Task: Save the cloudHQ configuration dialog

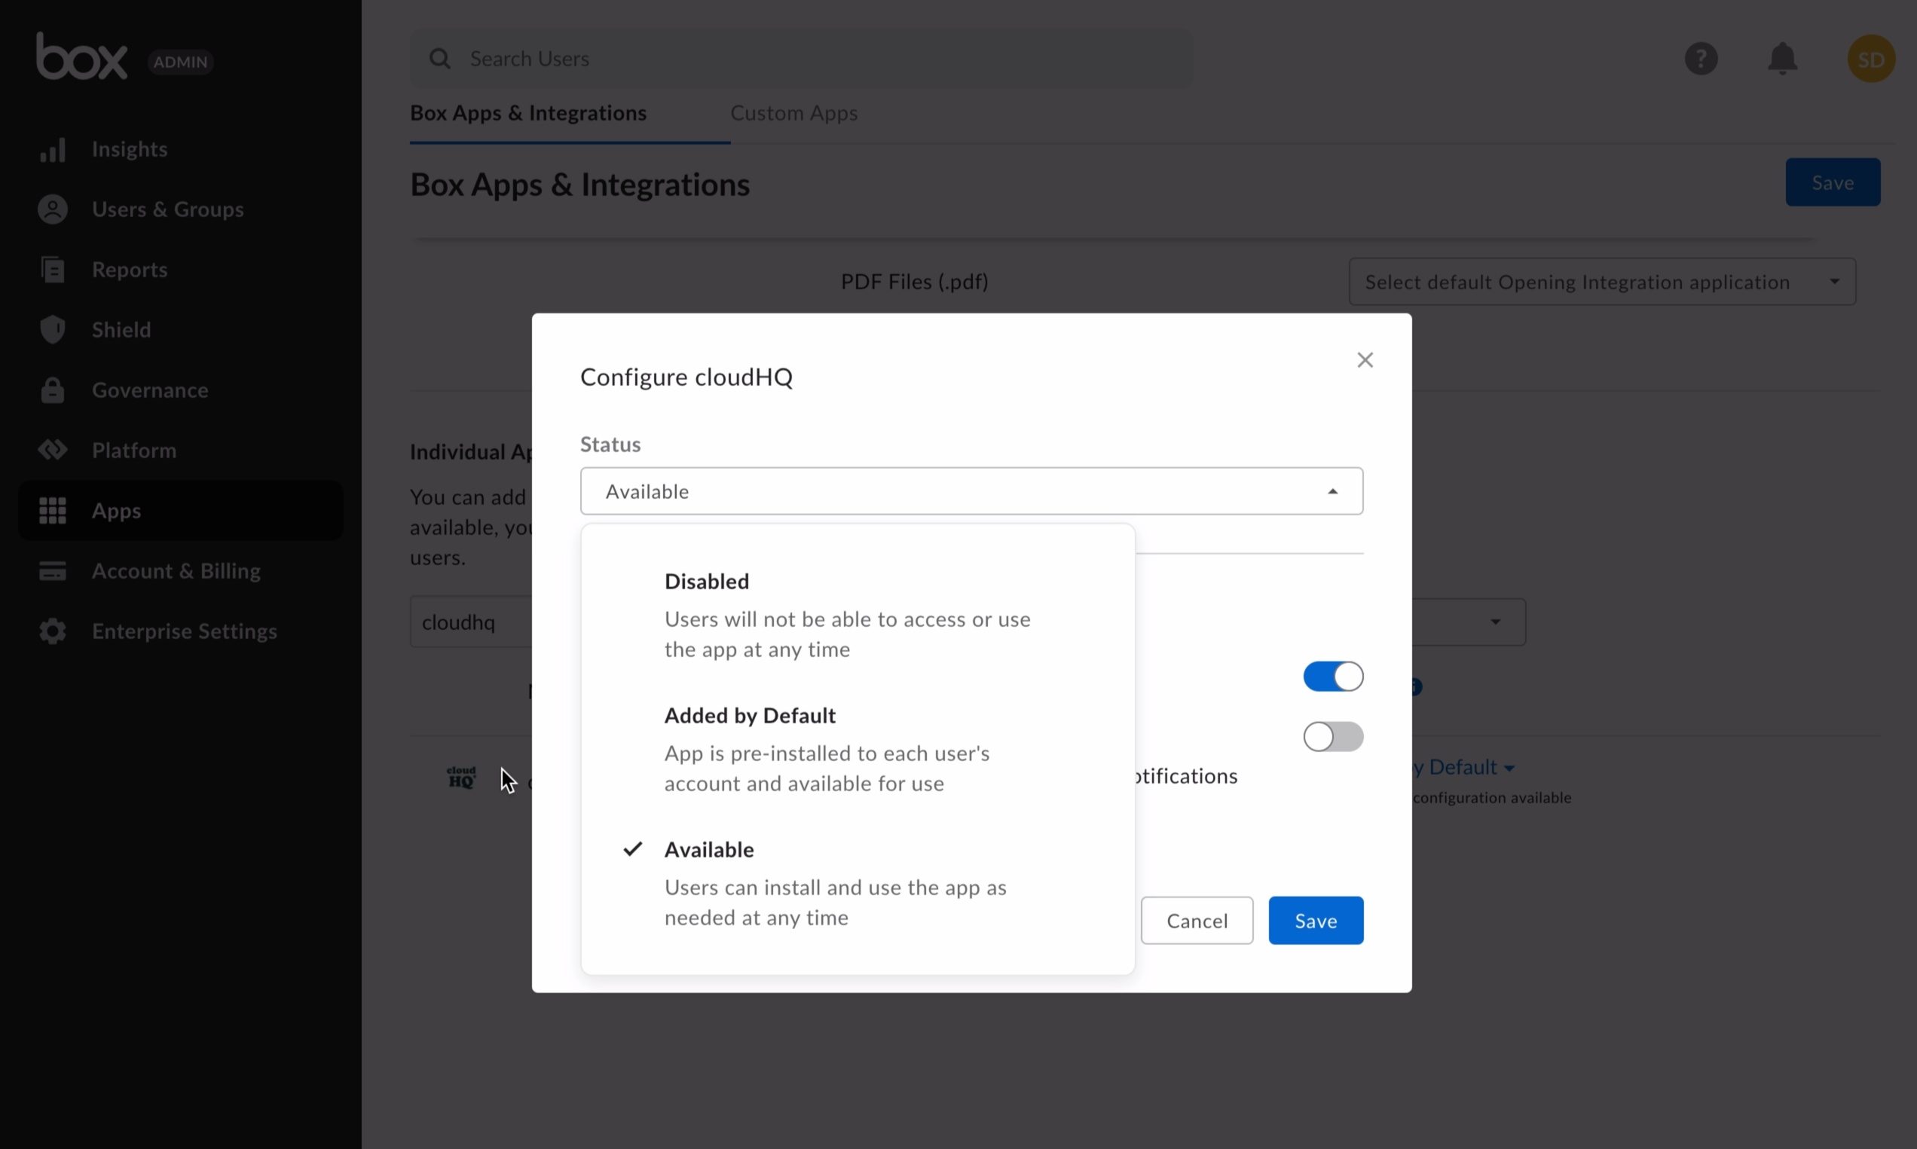Action: click(x=1316, y=921)
